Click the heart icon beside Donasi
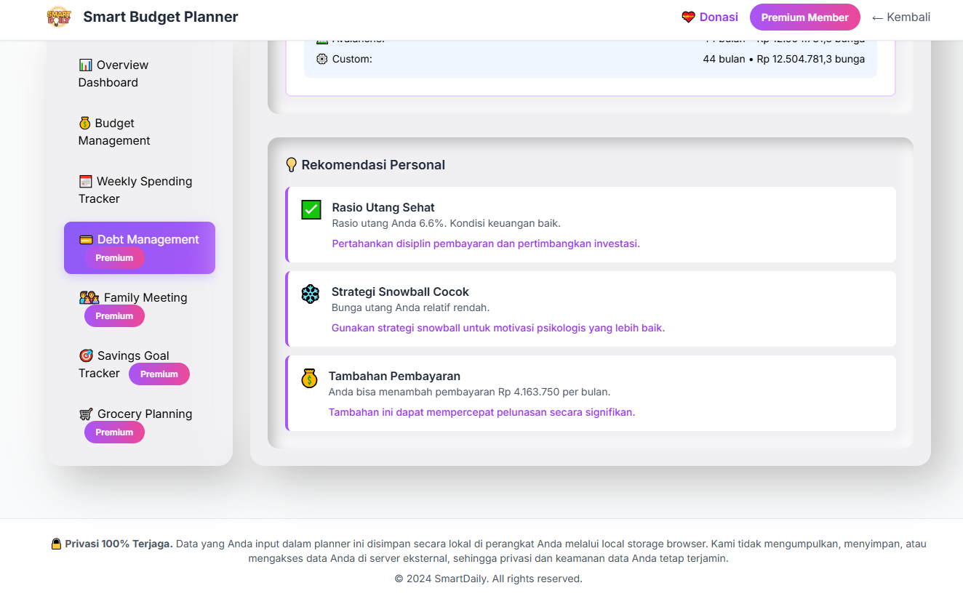This screenshot has width=963, height=596. 688,17
